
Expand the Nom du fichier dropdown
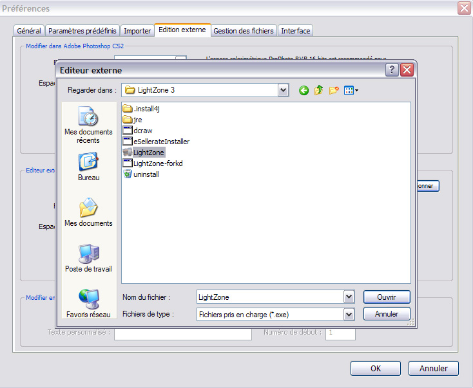tap(349, 297)
